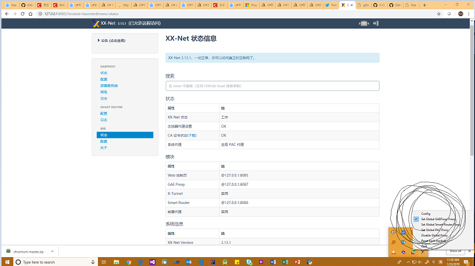Viewport: 475px width, 266px height.
Task: Switch to the GitHub '3.13' browser tab
Action: point(380,5)
